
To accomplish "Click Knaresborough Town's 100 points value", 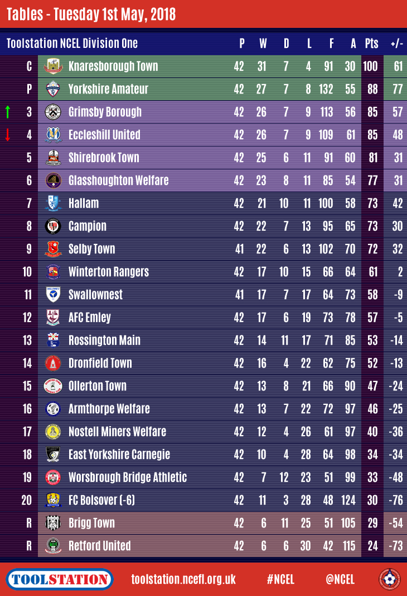I will click(370, 66).
